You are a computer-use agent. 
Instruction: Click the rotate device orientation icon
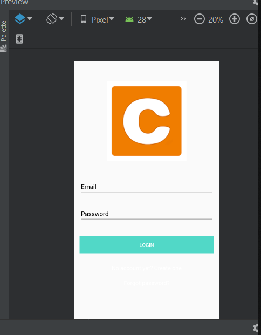click(x=52, y=19)
